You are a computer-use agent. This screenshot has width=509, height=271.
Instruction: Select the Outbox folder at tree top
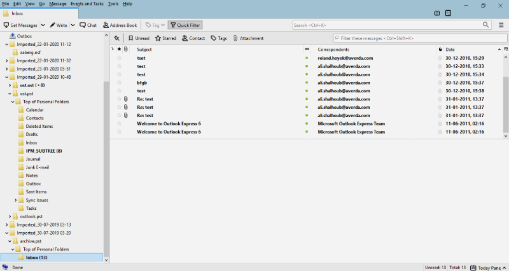coord(24,36)
